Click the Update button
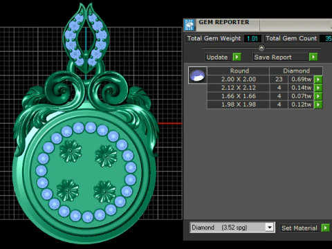332x249 pixels. click(218, 57)
